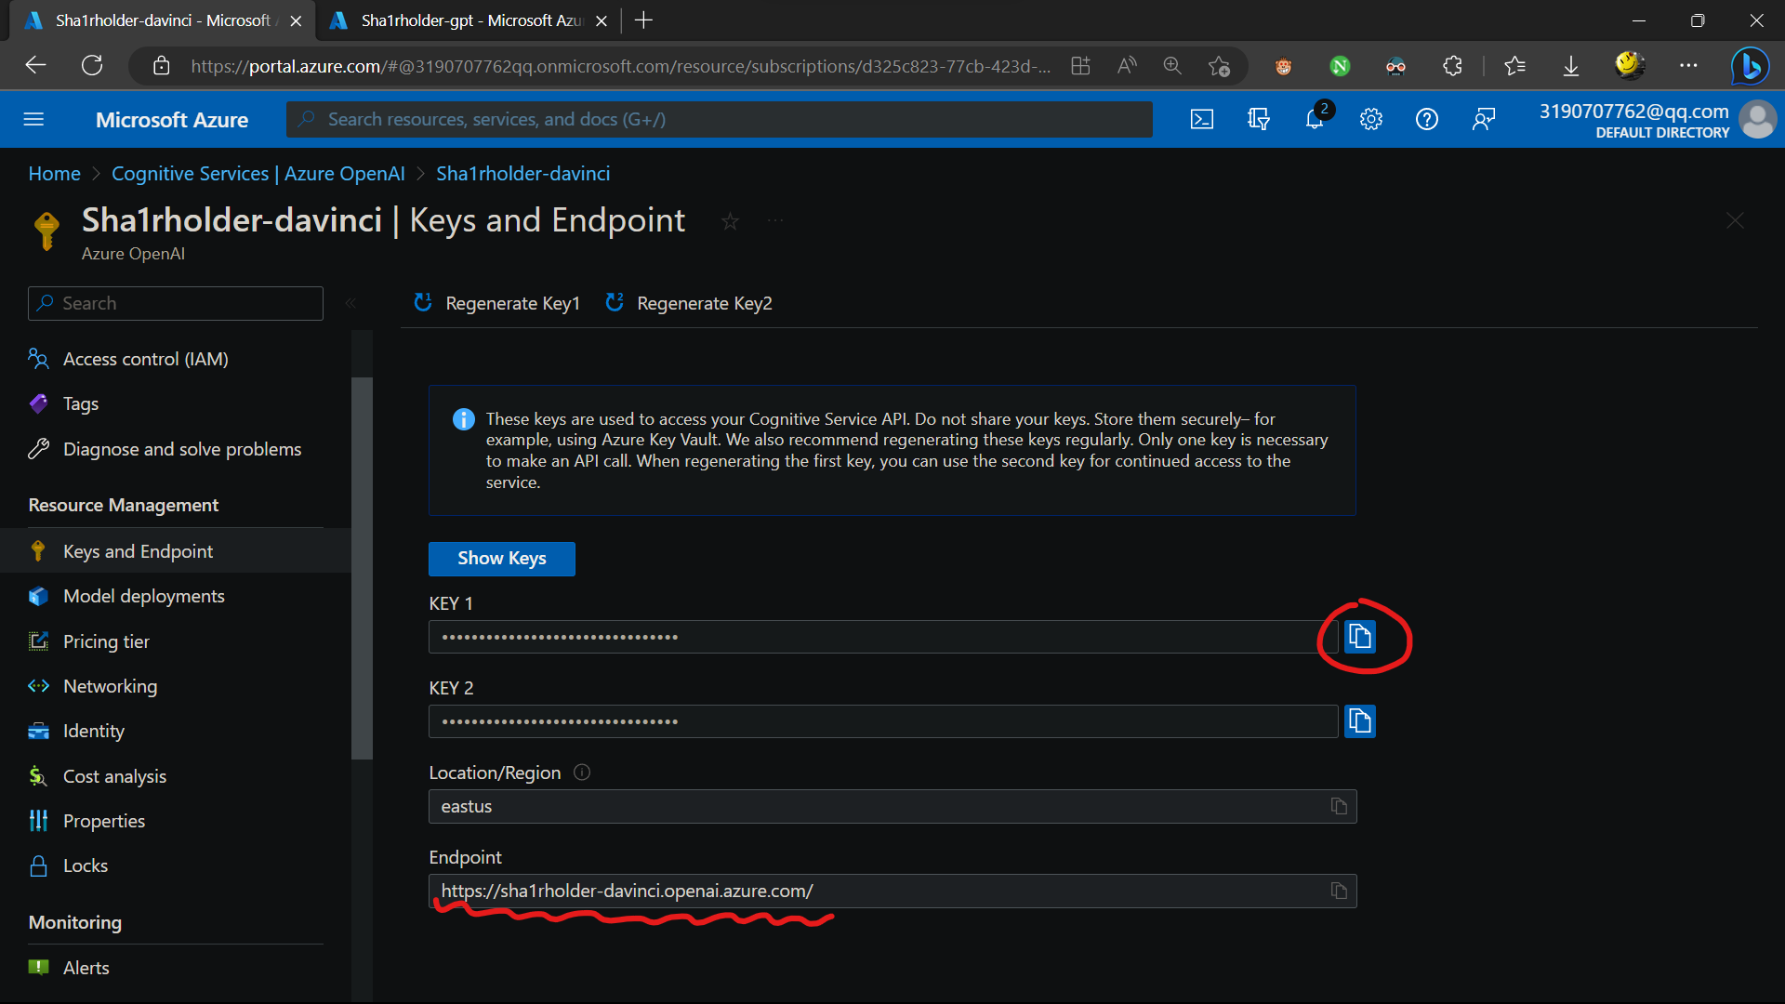Open more options ellipsis beside title
1785x1004 pixels.
pyautogui.click(x=775, y=221)
